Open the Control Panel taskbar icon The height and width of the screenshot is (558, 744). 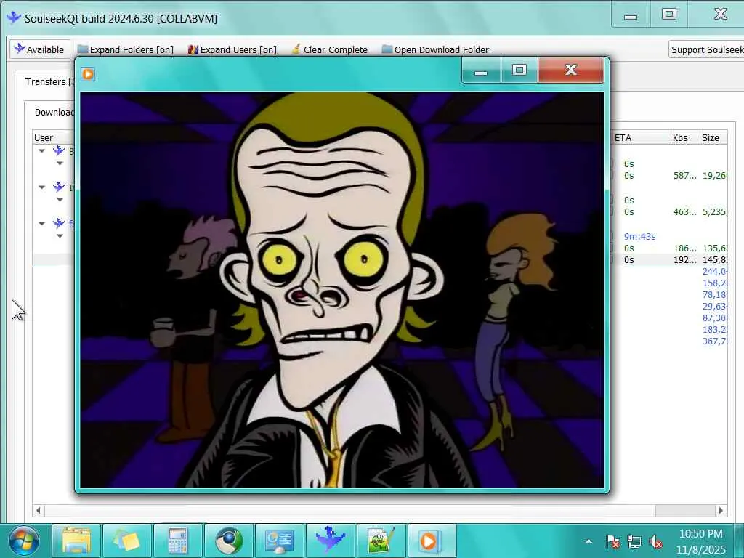point(280,541)
